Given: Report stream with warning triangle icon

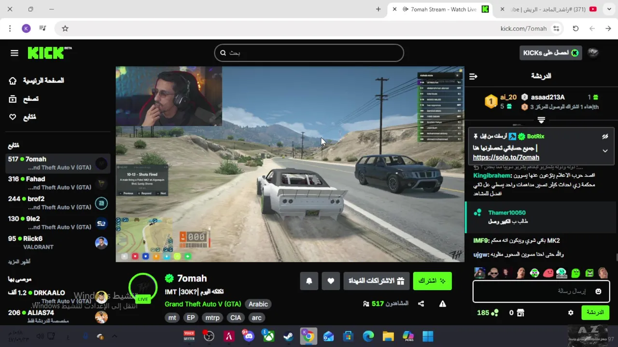Looking at the screenshot, I should 442,304.
